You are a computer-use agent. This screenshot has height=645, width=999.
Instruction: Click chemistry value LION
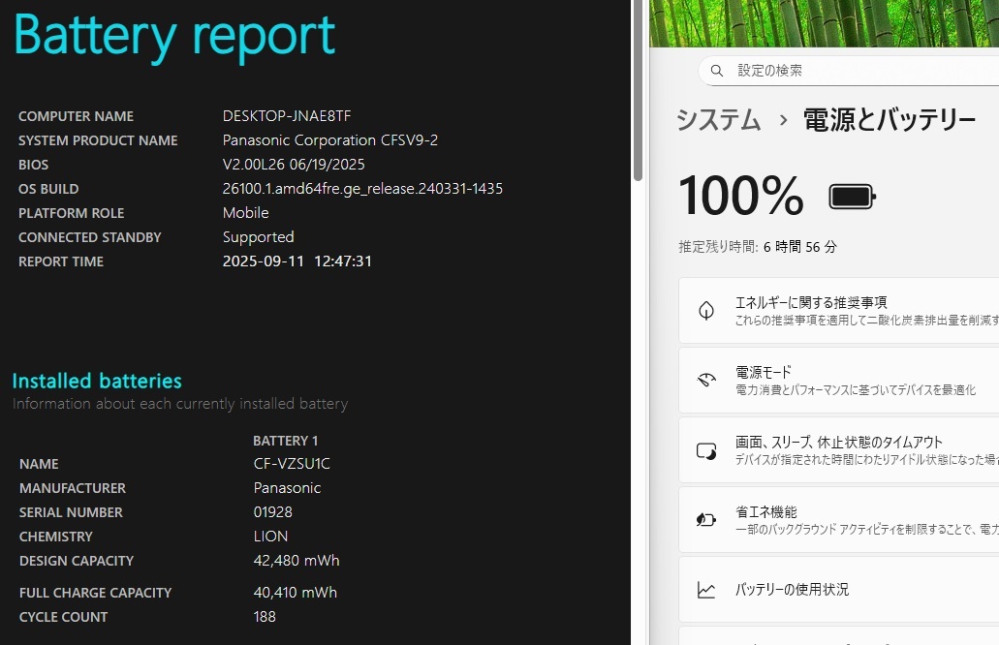click(x=270, y=537)
